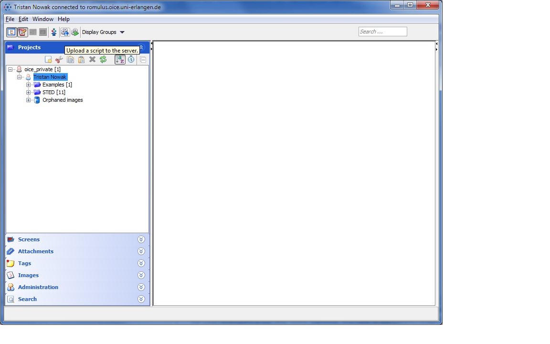Screen dimensions: 550x344
Task: Click the Run script gear icon
Action: pos(75,32)
